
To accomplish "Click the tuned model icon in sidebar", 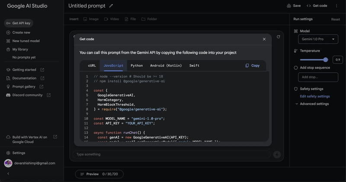I will [x=8, y=41].
